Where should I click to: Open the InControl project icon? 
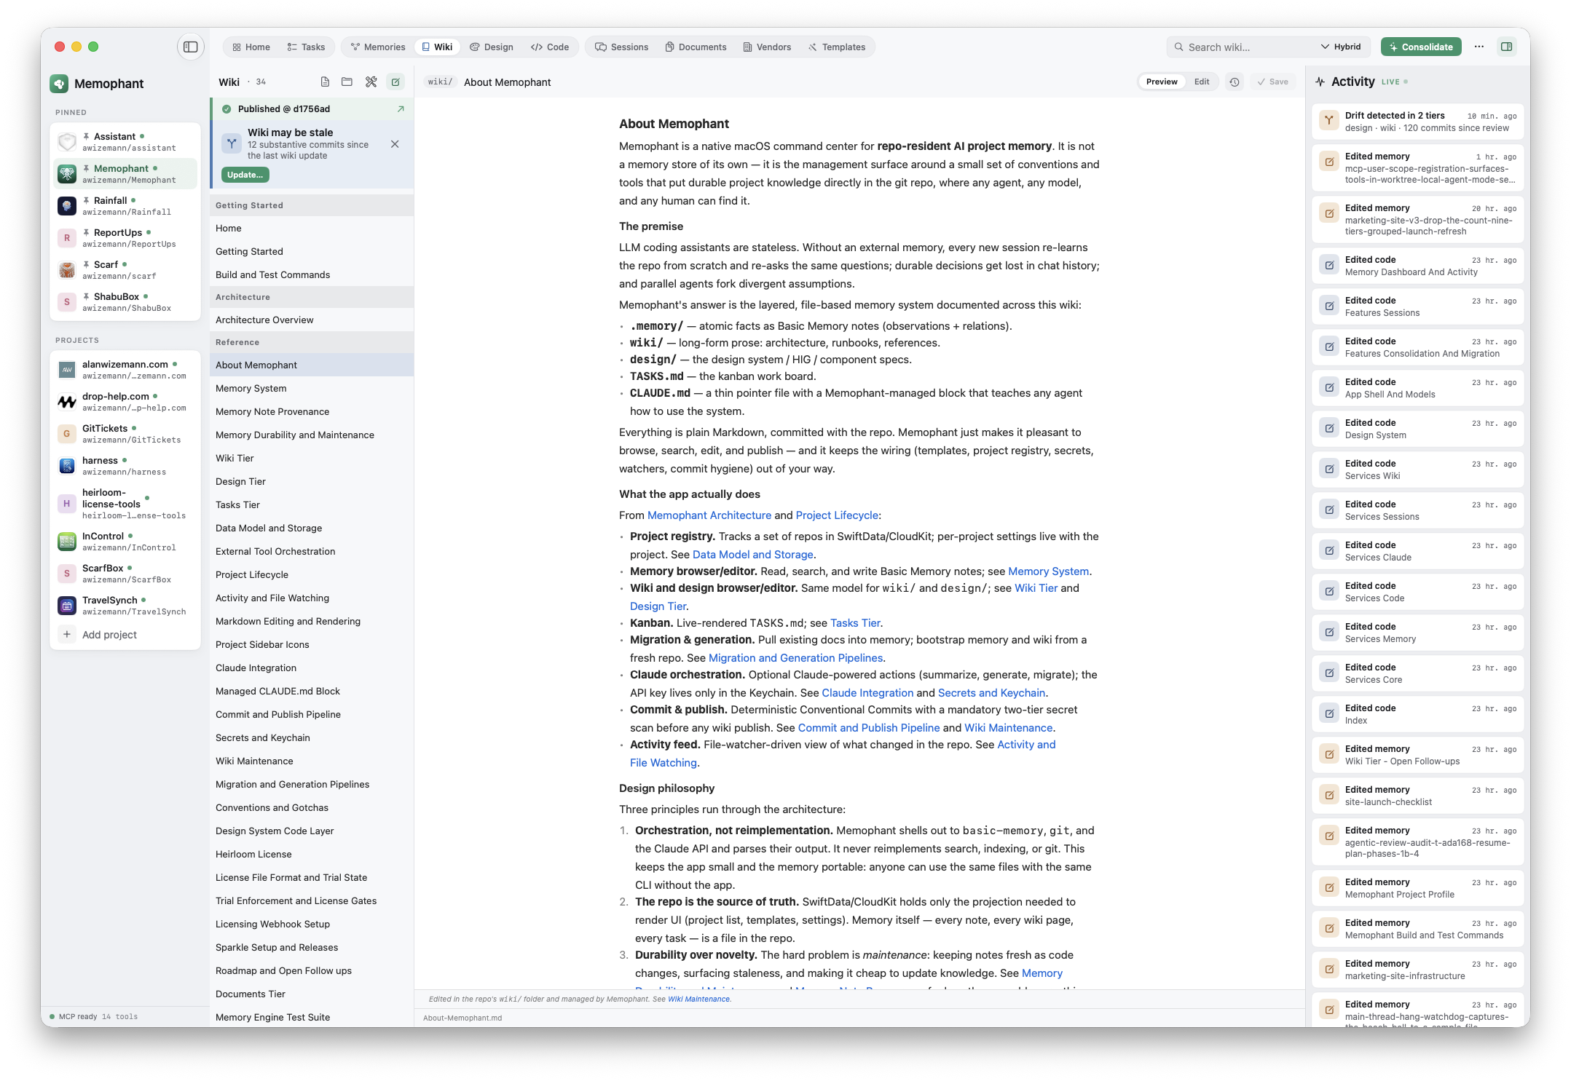coord(67,542)
